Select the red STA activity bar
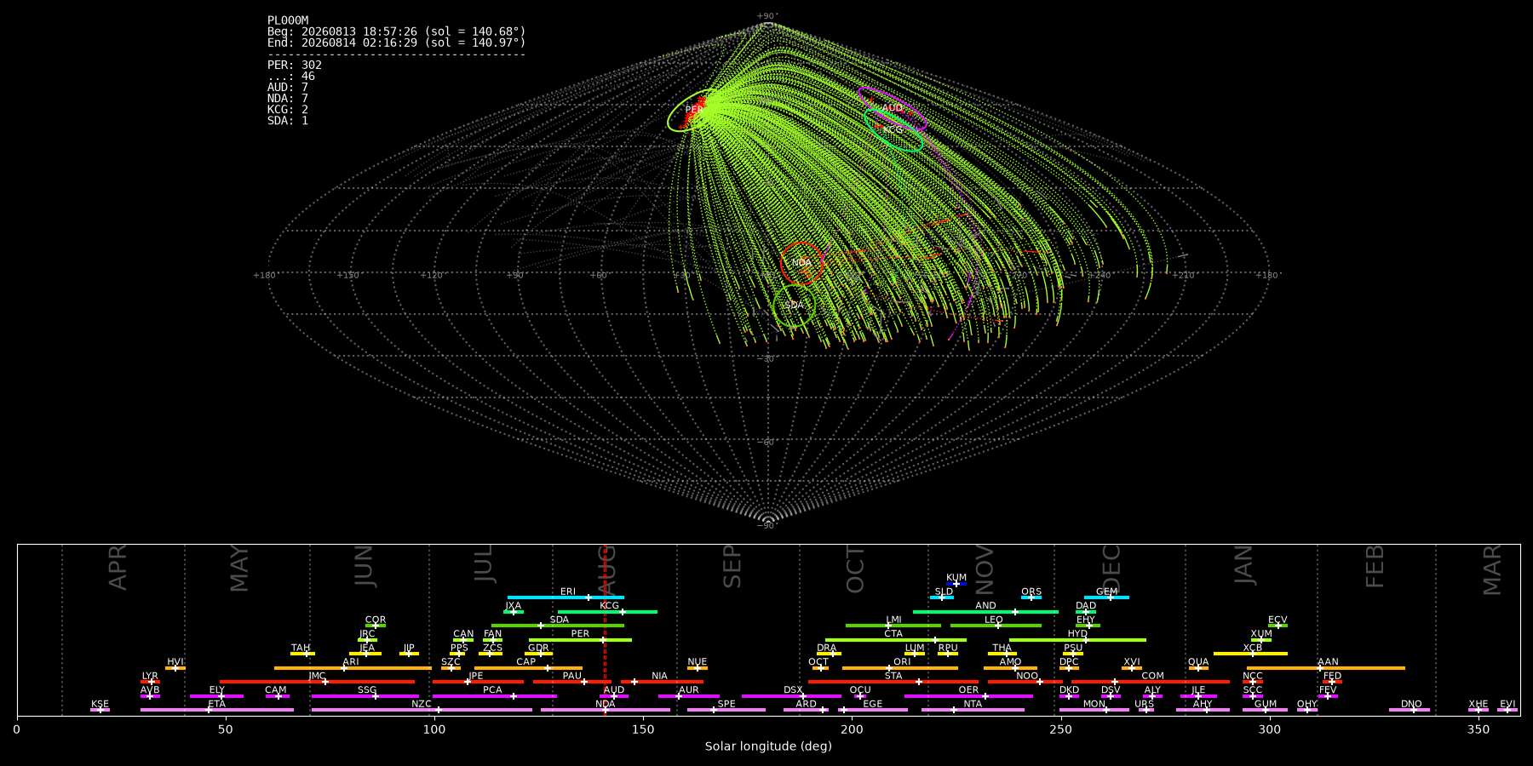Image resolution: width=1533 pixels, height=766 pixels. point(893,682)
